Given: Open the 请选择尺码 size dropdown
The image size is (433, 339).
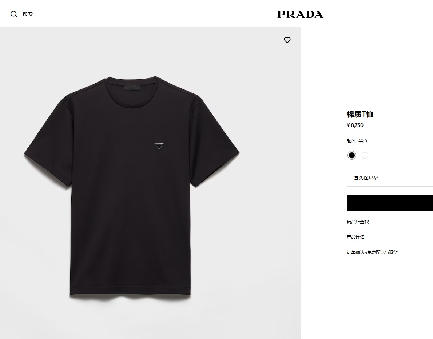Looking at the screenshot, I should pyautogui.click(x=390, y=178).
